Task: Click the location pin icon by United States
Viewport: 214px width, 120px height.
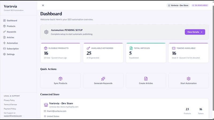Action: click(x=45, y=116)
